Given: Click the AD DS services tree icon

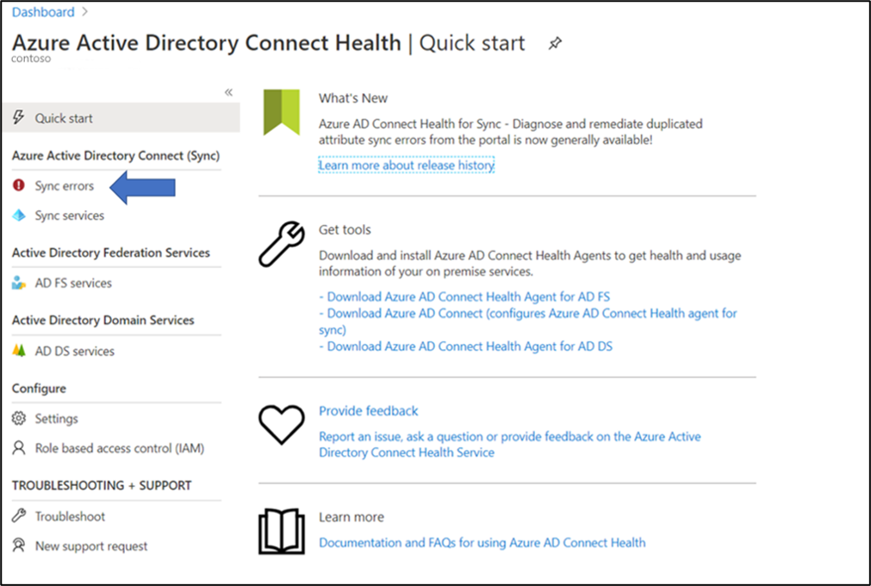Looking at the screenshot, I should pyautogui.click(x=19, y=351).
